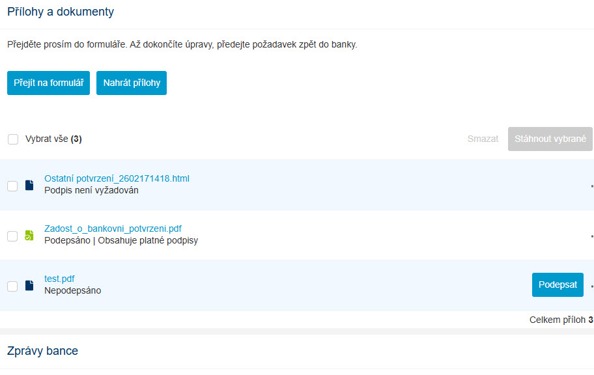Select checkbox for Ostatní potvrzení_2602171418.html
The width and height of the screenshot is (594, 375).
click(12, 186)
